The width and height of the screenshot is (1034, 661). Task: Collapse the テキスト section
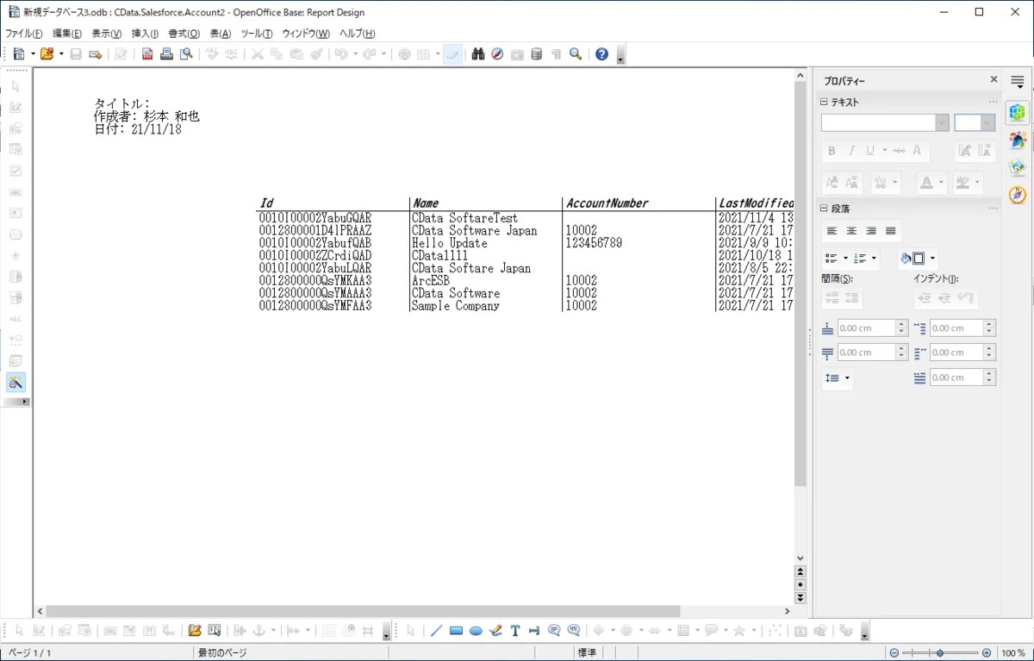tap(825, 103)
